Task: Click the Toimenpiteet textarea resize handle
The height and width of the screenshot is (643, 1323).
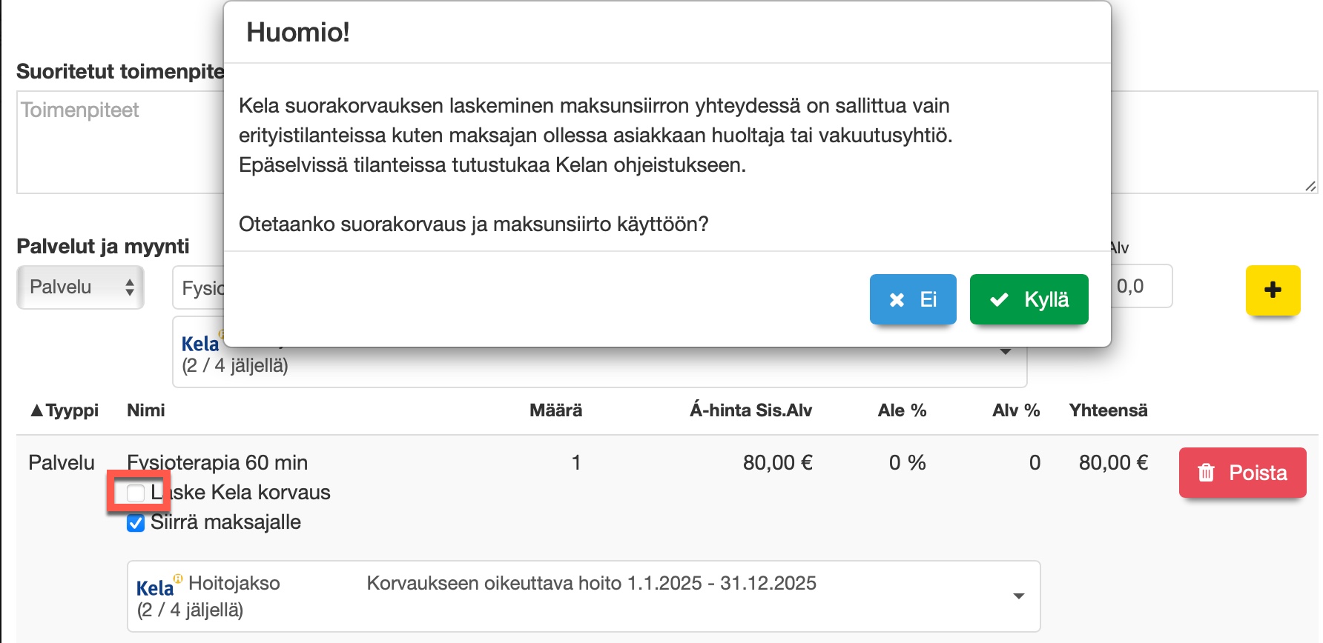Action: click(1310, 187)
